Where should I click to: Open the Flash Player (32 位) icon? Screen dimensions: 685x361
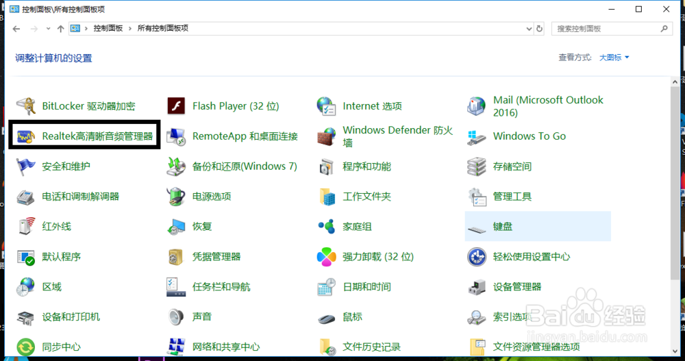[x=176, y=106]
